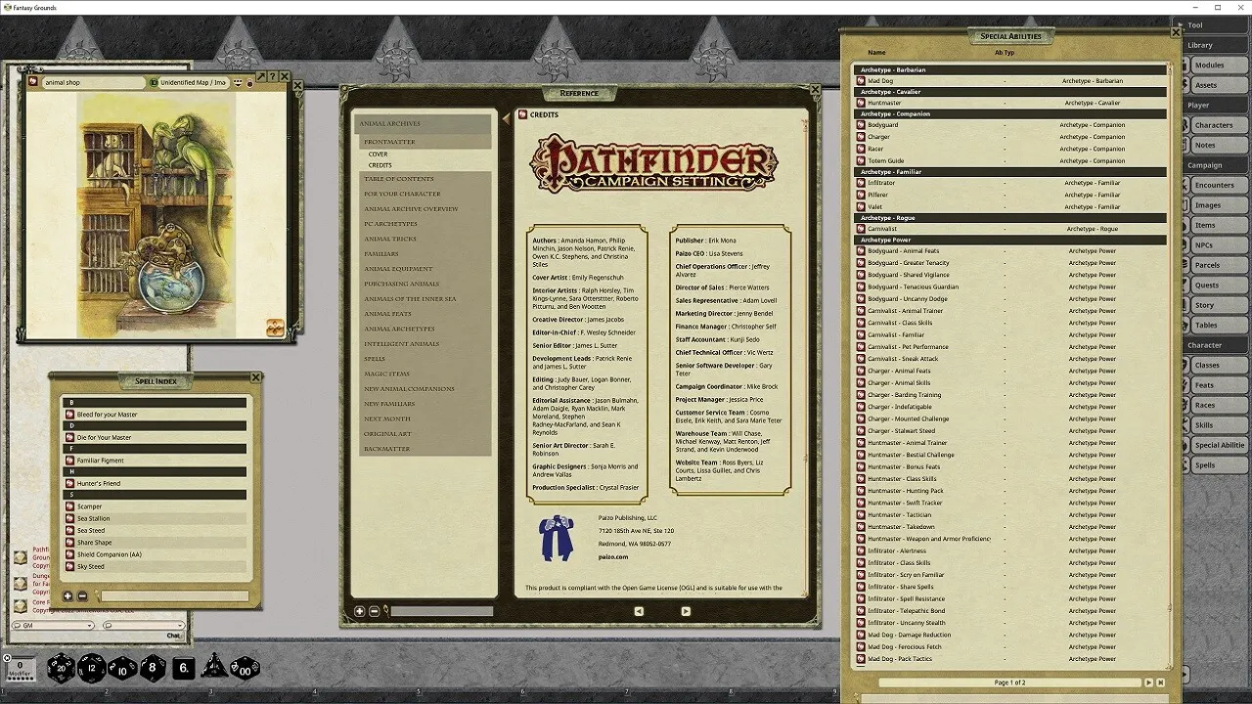Click the Spell Index search field
The width and height of the screenshot is (1252, 704).
point(173,596)
